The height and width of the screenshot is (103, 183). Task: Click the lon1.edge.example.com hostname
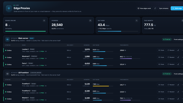(x=30, y=51)
